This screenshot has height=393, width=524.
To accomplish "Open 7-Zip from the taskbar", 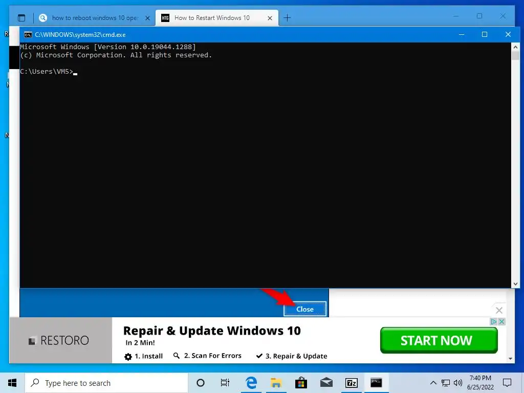I will (x=351, y=383).
